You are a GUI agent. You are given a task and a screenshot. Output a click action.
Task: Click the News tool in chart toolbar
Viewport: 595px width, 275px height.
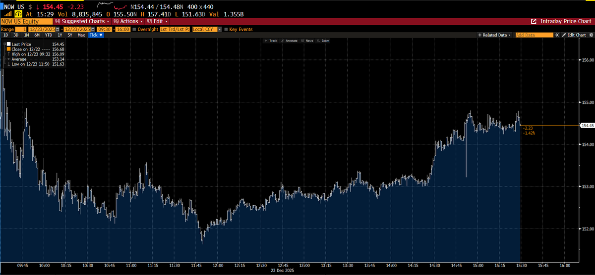(x=307, y=41)
